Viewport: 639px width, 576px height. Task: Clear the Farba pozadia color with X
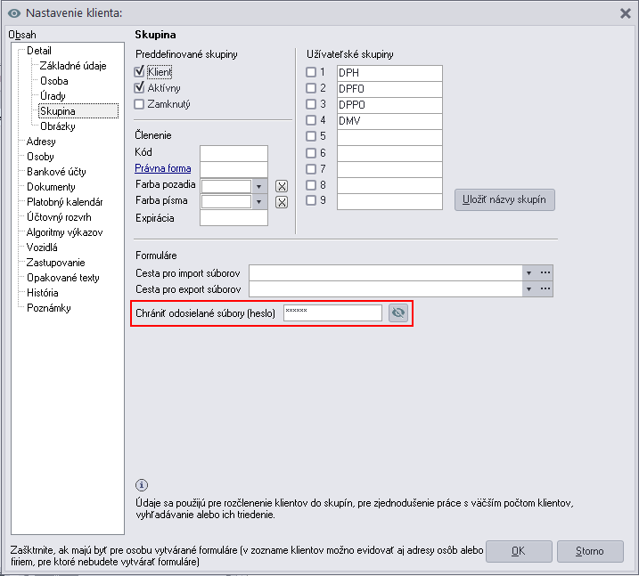[x=282, y=186]
